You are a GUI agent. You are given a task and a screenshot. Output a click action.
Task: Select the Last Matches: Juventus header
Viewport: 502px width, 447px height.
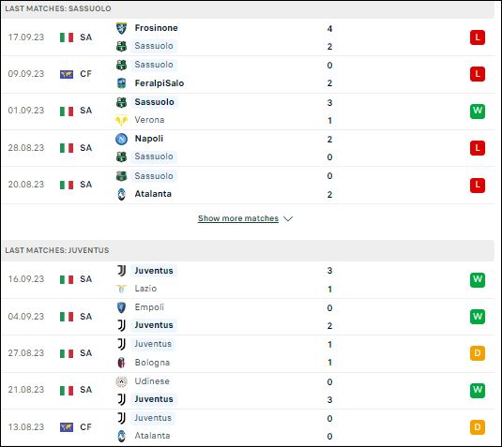pyautogui.click(x=248, y=250)
